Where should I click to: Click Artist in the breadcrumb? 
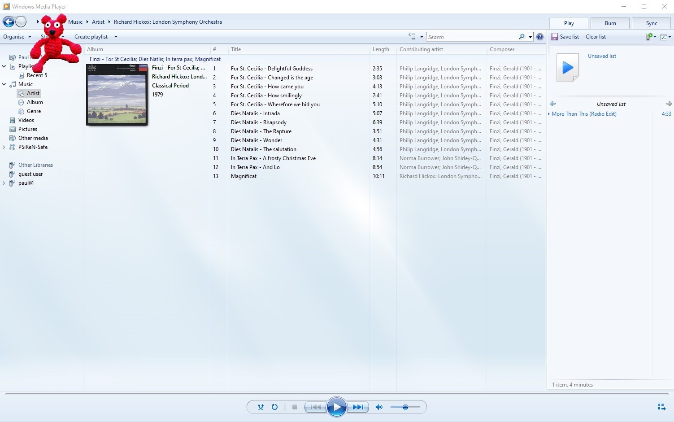point(98,22)
